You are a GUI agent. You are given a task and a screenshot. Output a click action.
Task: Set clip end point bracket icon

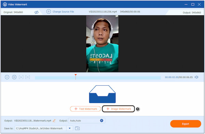pos(28,77)
